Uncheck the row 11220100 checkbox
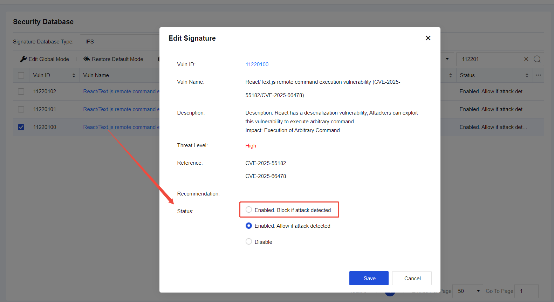This screenshot has width=554, height=302. coord(21,127)
